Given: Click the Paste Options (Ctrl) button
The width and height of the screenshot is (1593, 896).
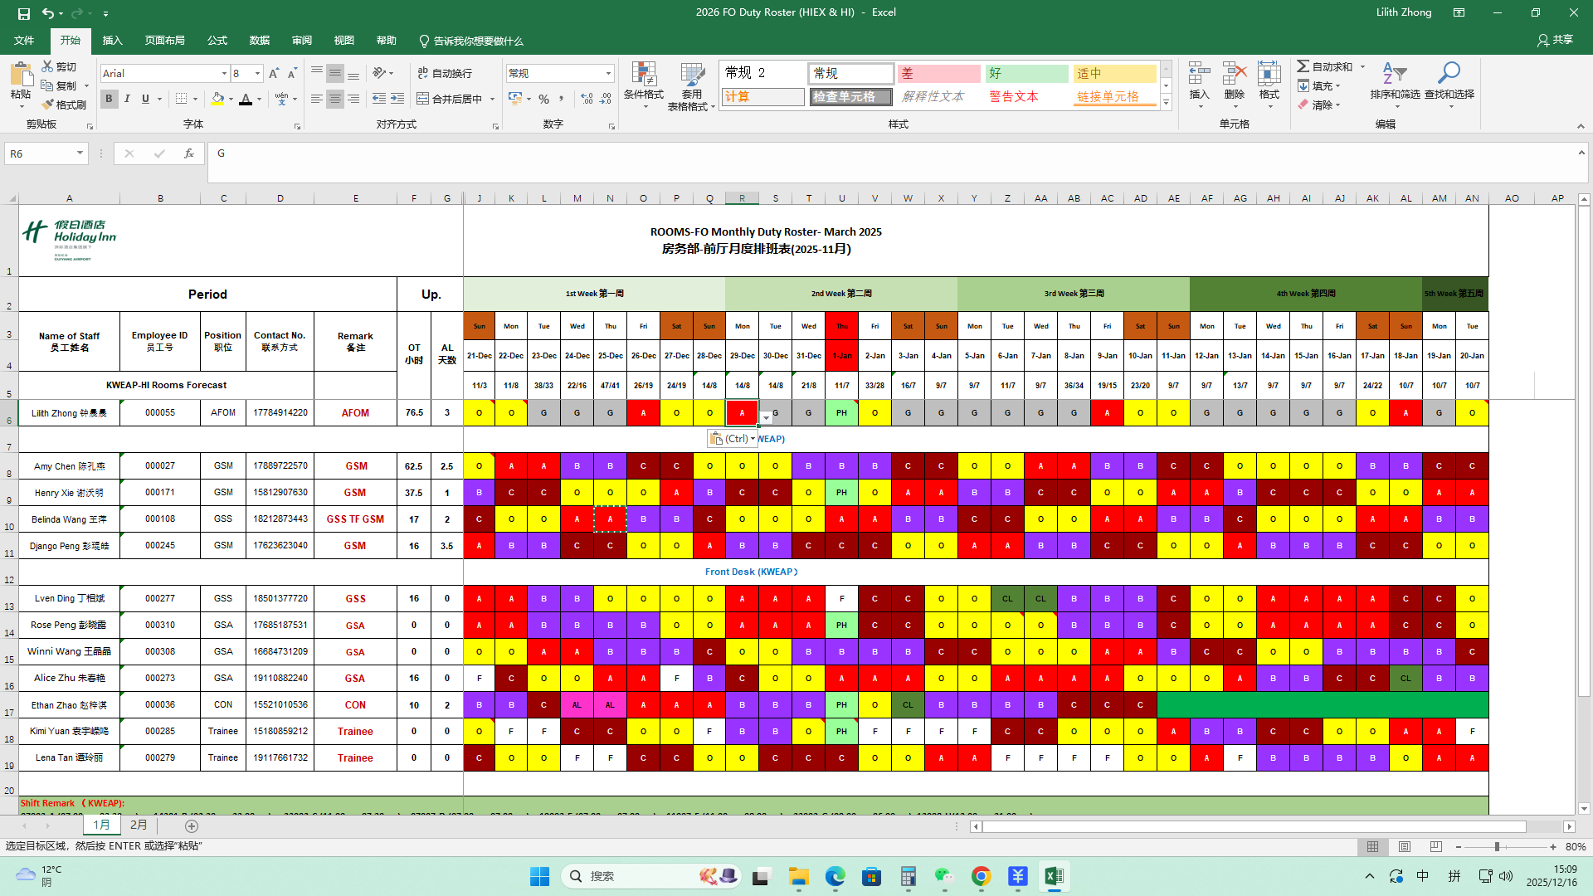Looking at the screenshot, I should pyautogui.click(x=732, y=439).
